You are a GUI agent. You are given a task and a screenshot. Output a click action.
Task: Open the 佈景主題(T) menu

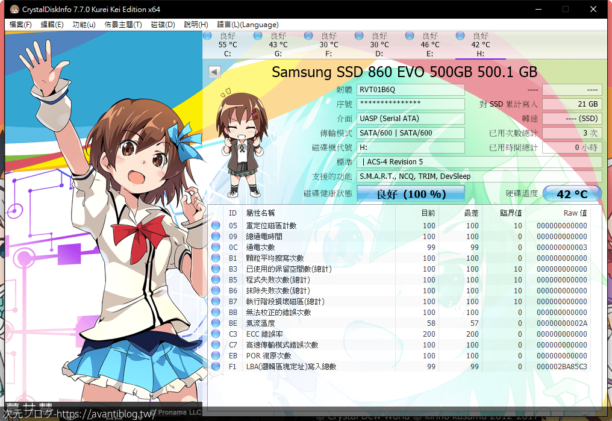click(x=123, y=25)
